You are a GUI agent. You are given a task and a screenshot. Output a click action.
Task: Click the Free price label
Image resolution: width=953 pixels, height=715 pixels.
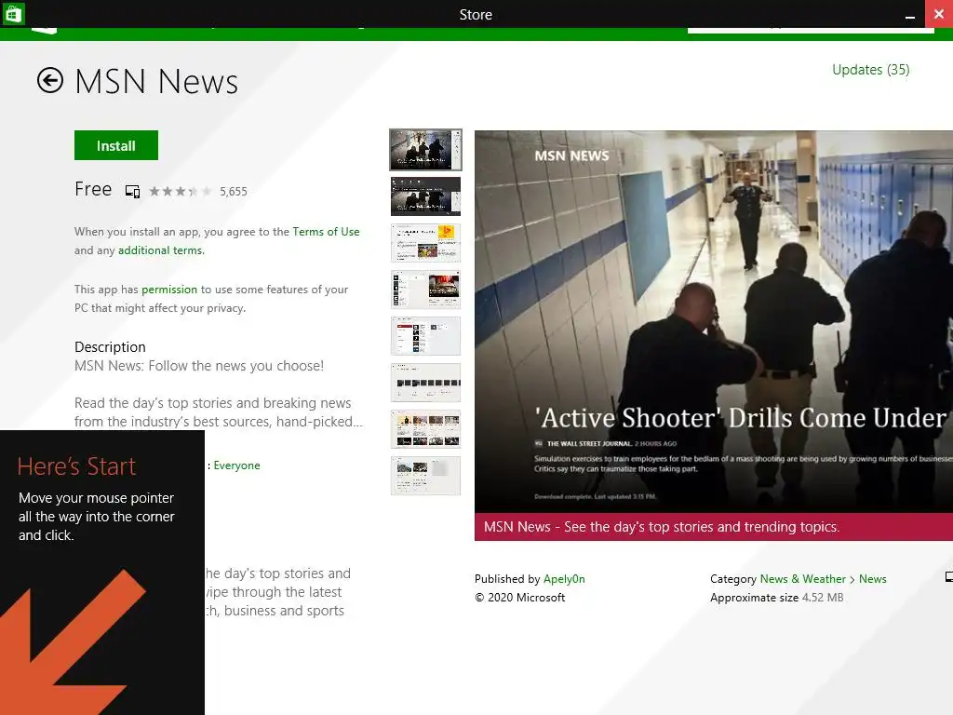(x=93, y=189)
